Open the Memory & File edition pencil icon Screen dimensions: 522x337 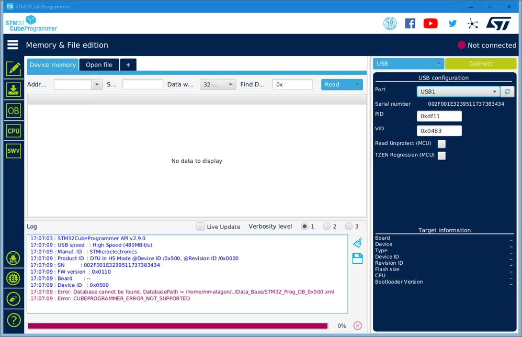click(13, 69)
